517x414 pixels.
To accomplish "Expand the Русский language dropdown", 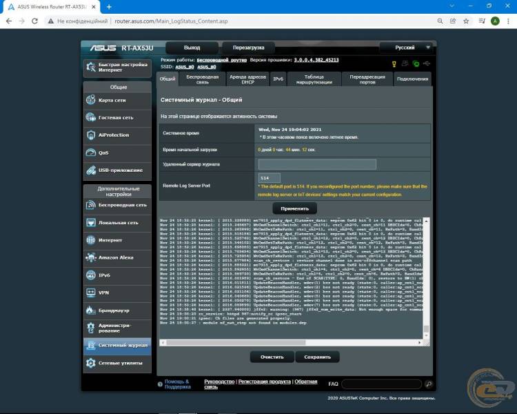I will 407,48.
